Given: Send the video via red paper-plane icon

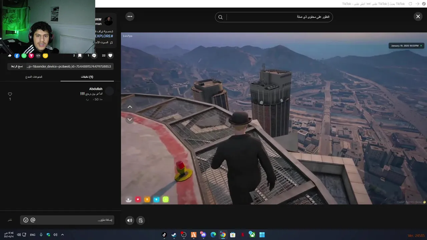Looking at the screenshot, I should (31, 56).
